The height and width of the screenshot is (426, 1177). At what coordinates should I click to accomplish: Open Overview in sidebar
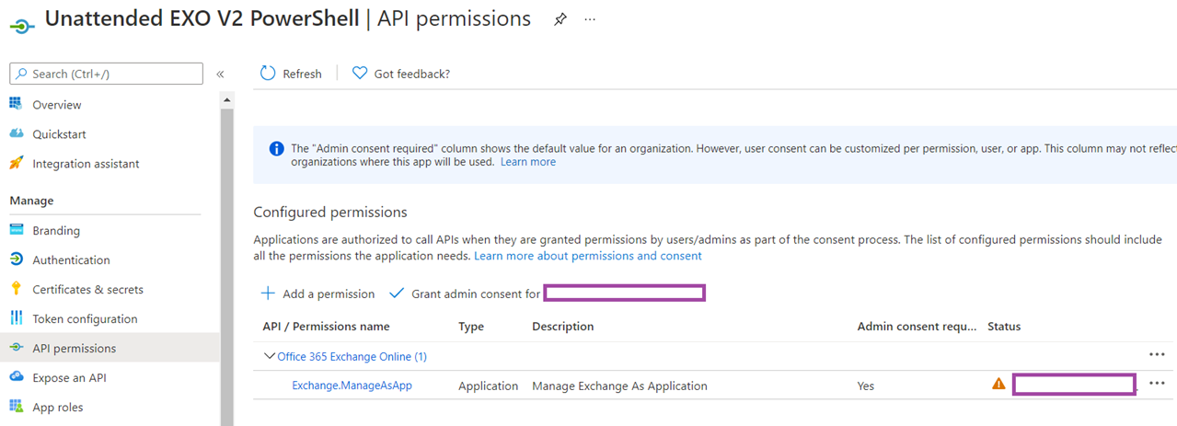click(57, 105)
